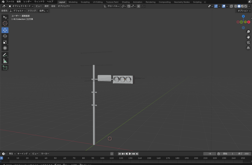Expand the オプション dropdown
Screen dimensions: 252x165
point(244,11)
